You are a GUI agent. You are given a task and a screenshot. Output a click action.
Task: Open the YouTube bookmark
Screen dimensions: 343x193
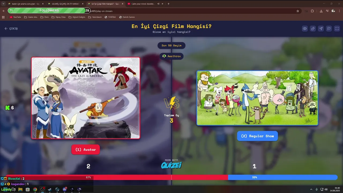tap(15, 17)
